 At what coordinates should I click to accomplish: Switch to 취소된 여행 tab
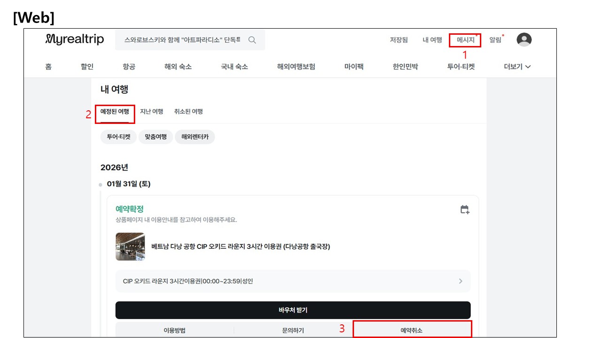[188, 111]
